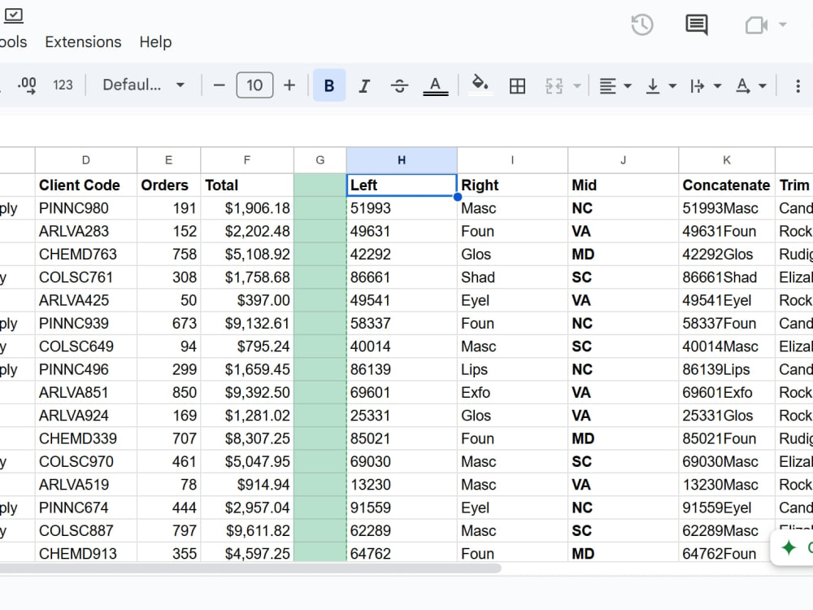Open text wrapping dropdown

coord(706,85)
